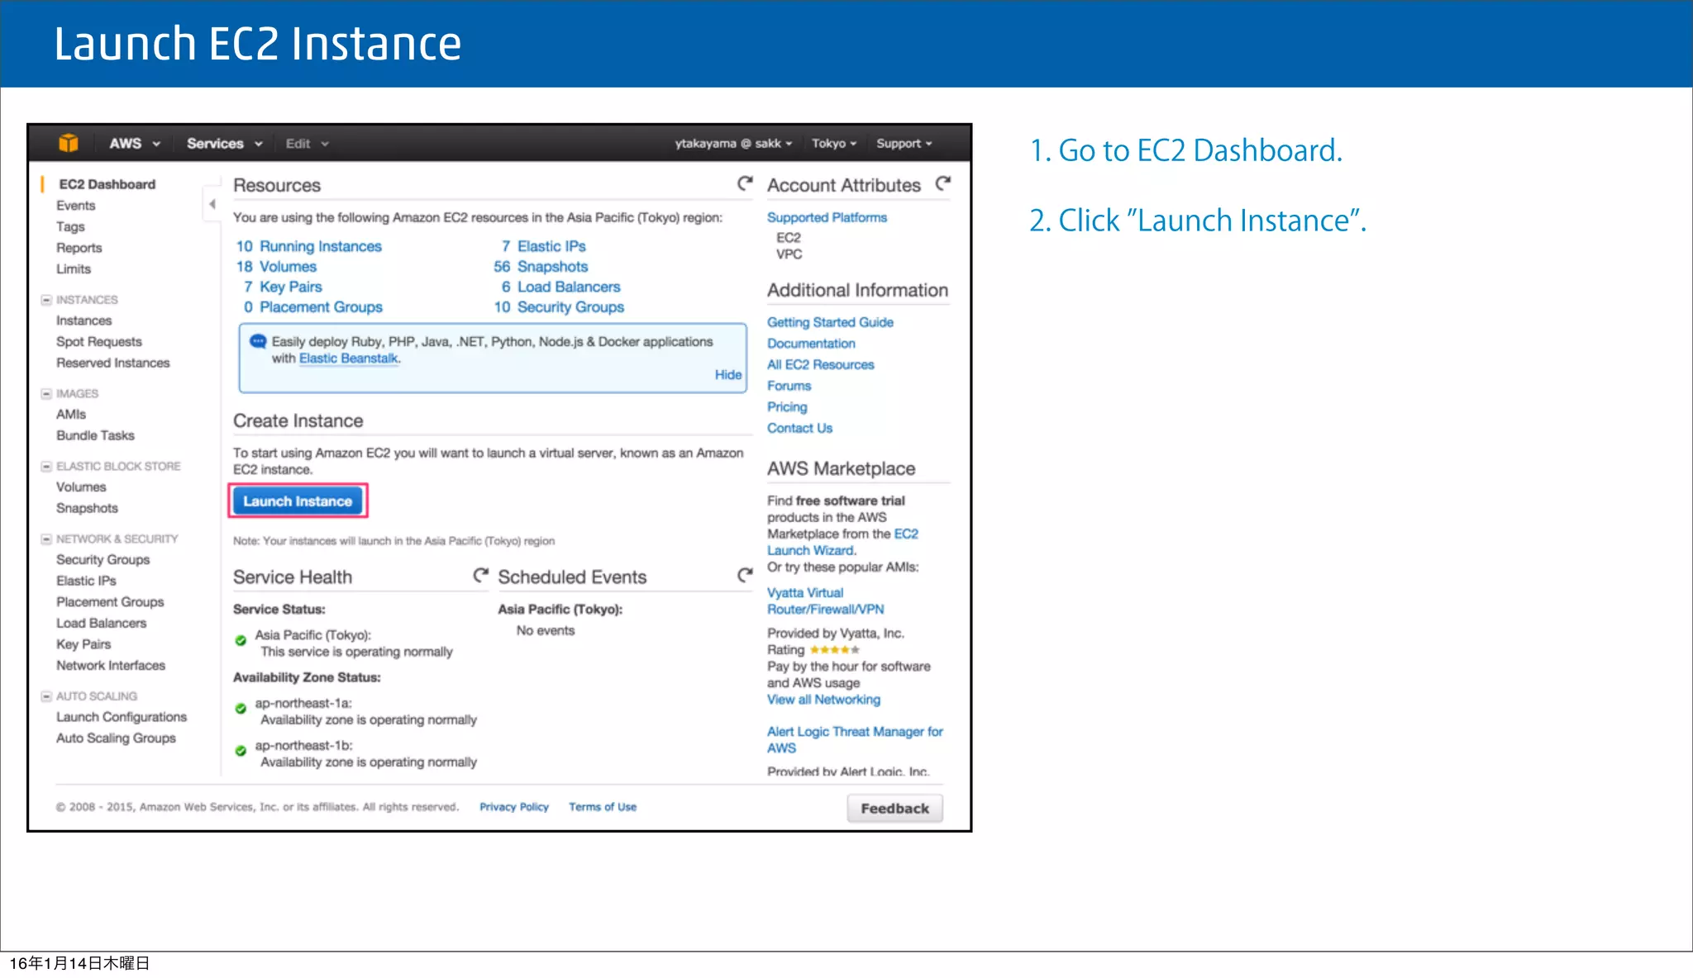Open the Tokyo region selector
Viewport: 1693px width, 978px height.
coord(833,143)
